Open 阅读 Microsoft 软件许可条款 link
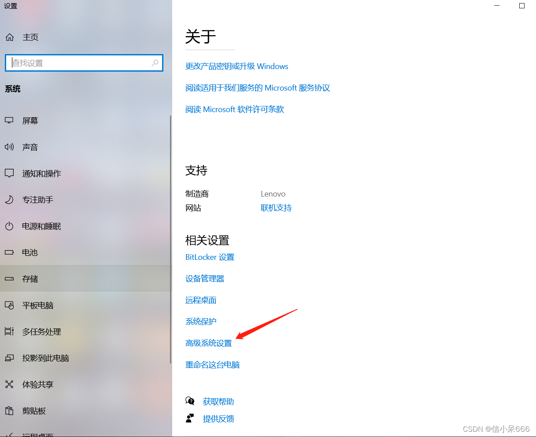The width and height of the screenshot is (536, 437). coord(235,109)
